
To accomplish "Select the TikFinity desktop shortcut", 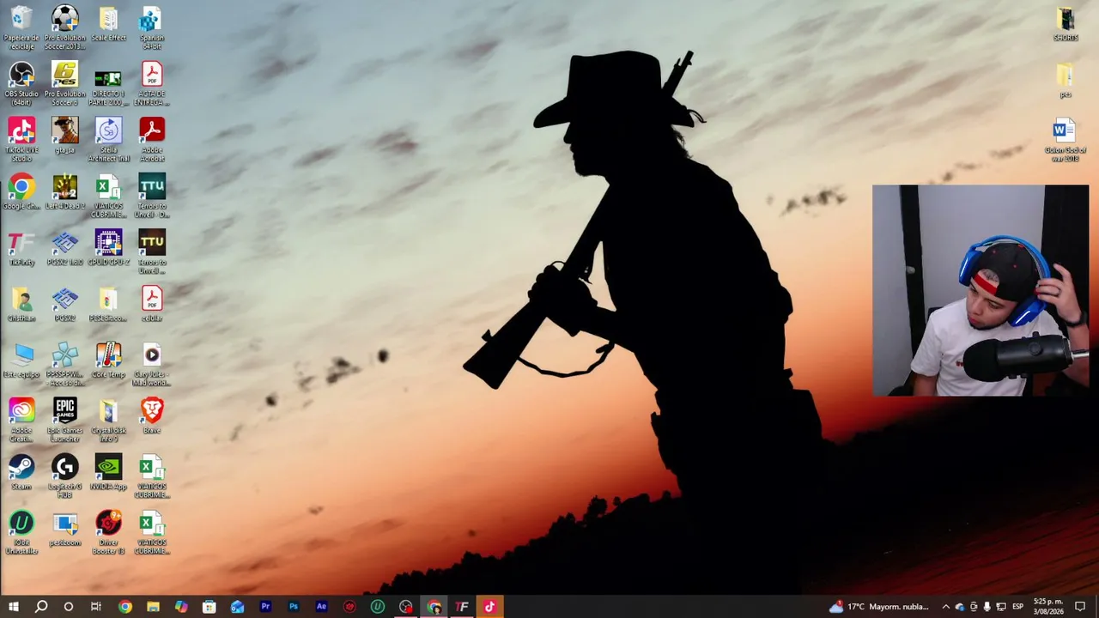I will coord(21,248).
